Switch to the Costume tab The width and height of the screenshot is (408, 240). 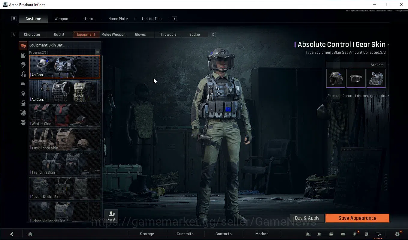[x=33, y=19]
